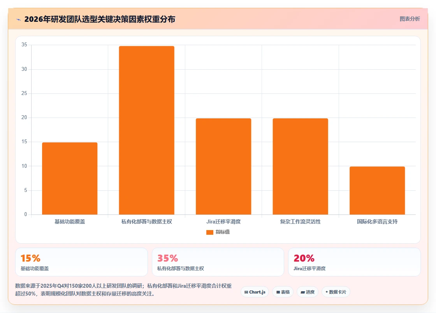
Task: Click the x-axis label 国际化多语言支持
Action: tap(377, 222)
